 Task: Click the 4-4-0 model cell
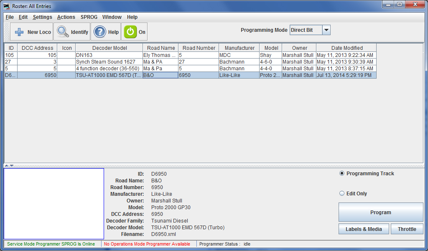tap(271, 68)
